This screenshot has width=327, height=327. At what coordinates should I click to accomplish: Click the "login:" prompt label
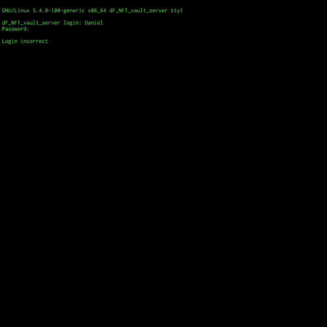(x=72, y=23)
